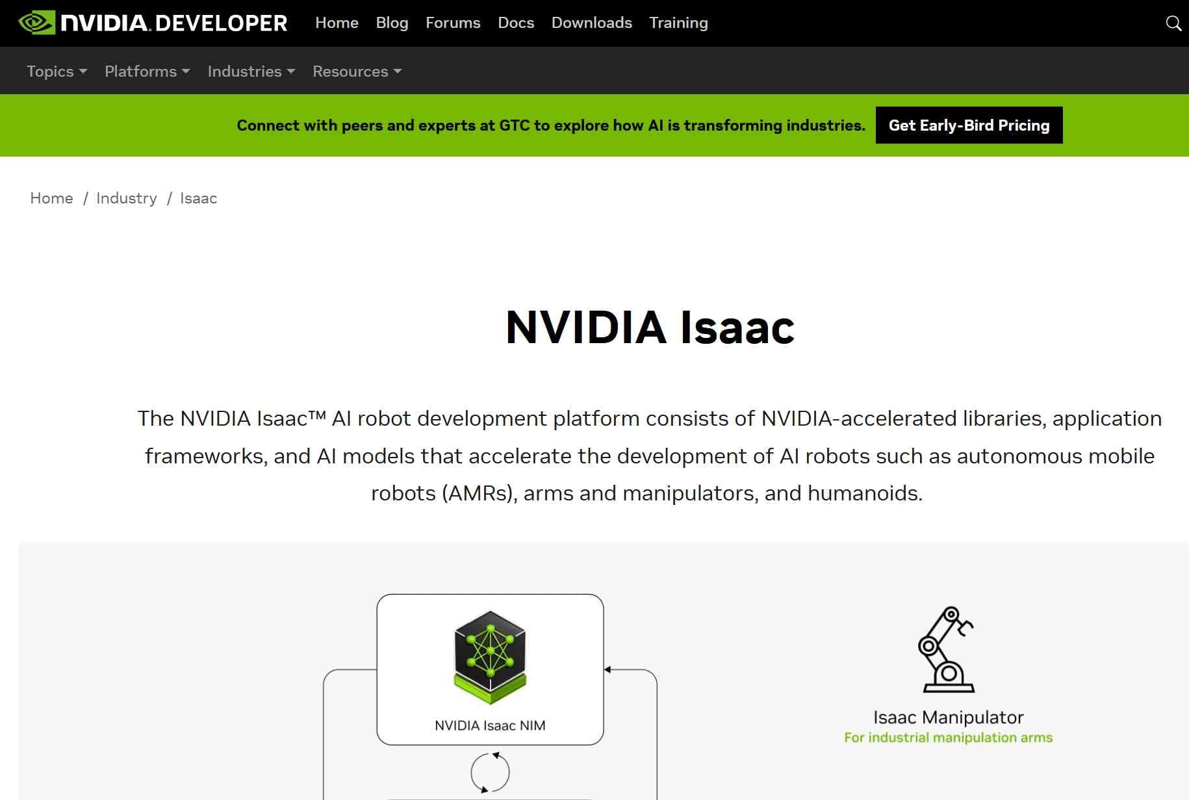This screenshot has width=1189, height=800.
Task: Go to Home in breadcrumb
Action: (51, 198)
